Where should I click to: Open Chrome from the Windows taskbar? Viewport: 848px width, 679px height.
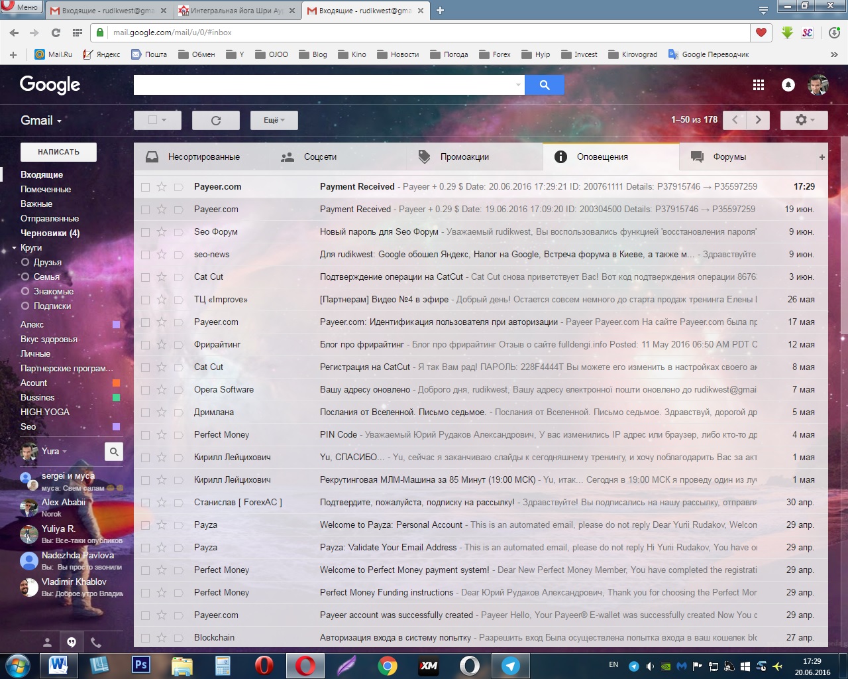point(388,666)
